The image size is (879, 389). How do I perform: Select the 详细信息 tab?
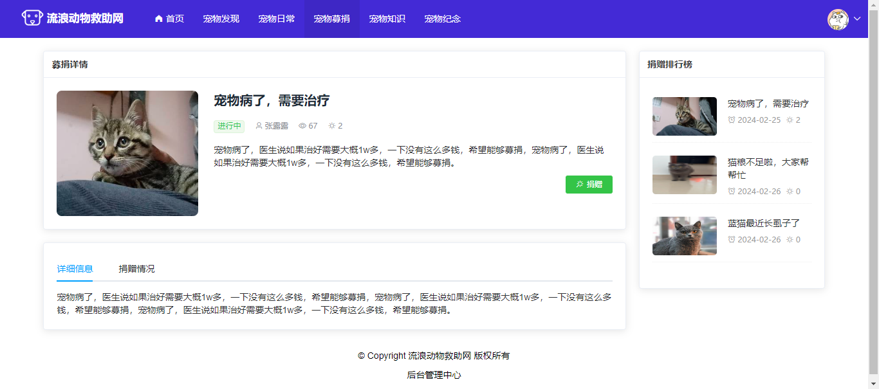(x=75, y=269)
